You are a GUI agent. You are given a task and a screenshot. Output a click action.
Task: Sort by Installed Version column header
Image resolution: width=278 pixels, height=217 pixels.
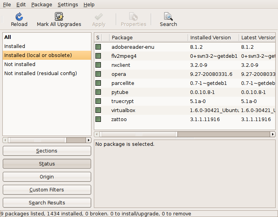click(214, 38)
